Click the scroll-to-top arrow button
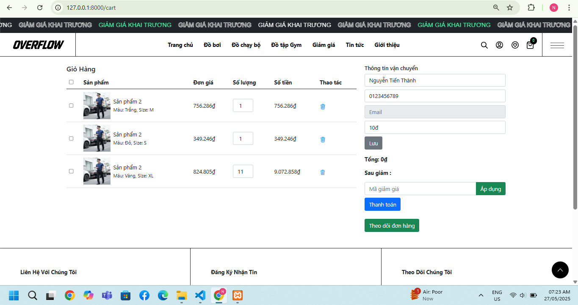This screenshot has height=305, width=578. pos(560,270)
